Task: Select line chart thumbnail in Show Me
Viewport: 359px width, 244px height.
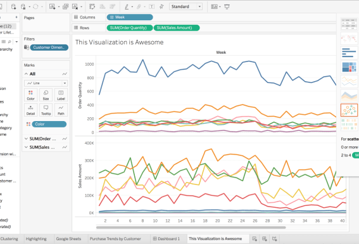Action: point(349,82)
